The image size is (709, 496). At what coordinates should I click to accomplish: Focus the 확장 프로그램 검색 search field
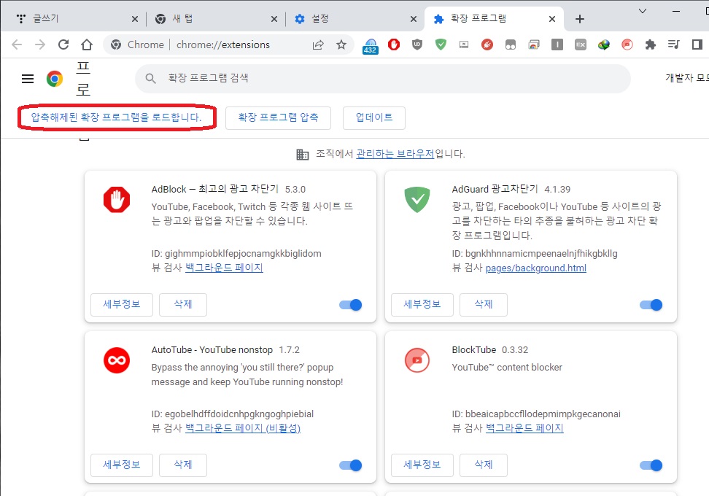point(383,78)
